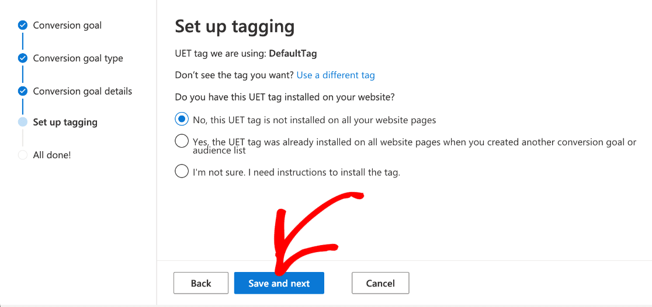Screen dimensions: 652x307
Task: Click the Save and next button
Action: pos(279,283)
